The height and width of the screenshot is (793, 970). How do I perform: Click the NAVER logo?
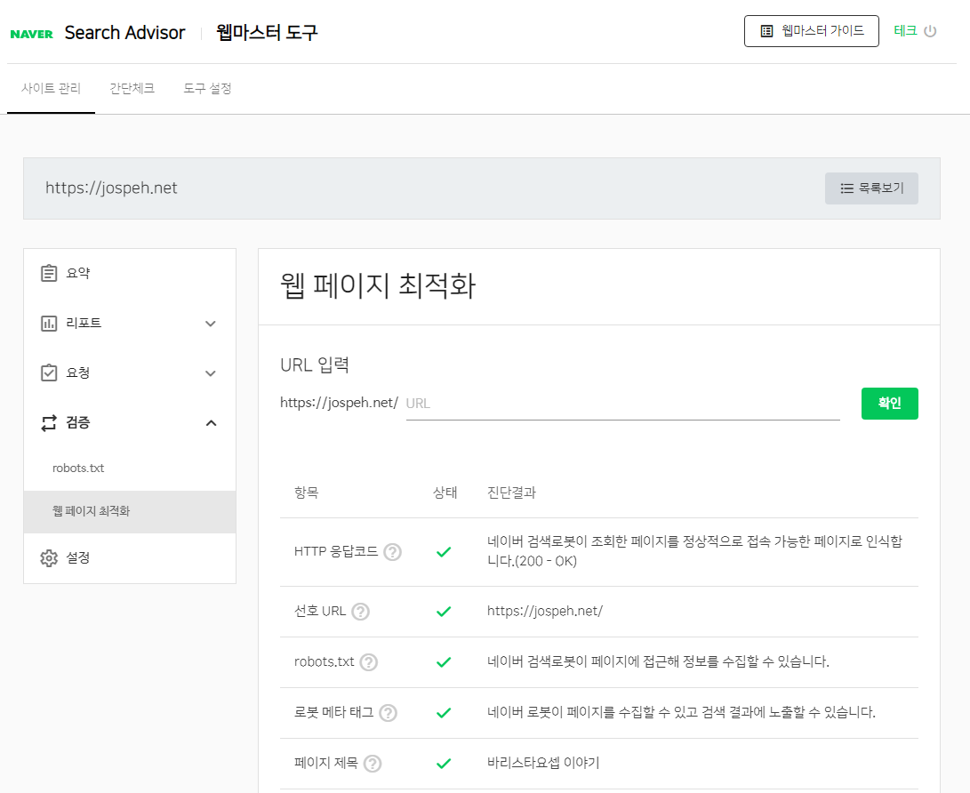pyautogui.click(x=31, y=34)
